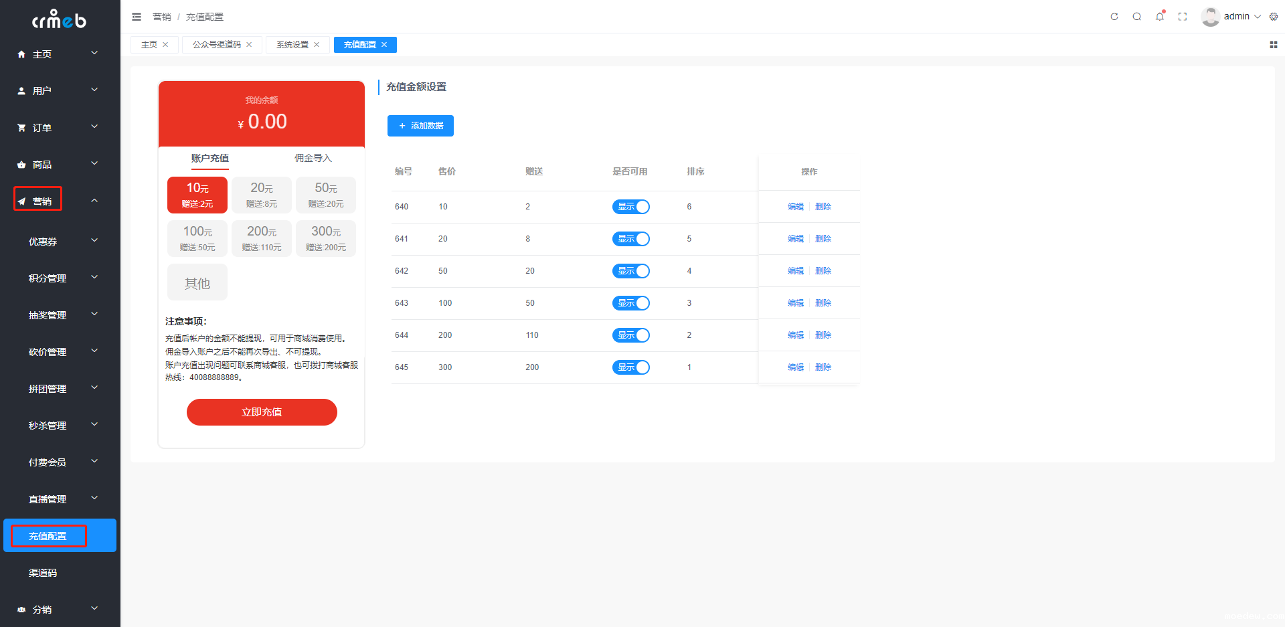Collapse sidebar with hamburger menu icon

click(137, 17)
